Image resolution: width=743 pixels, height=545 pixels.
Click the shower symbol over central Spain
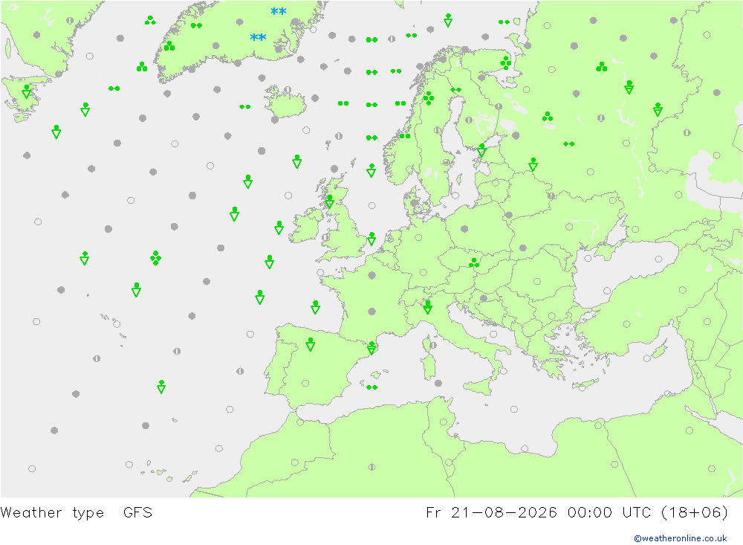[x=311, y=344]
